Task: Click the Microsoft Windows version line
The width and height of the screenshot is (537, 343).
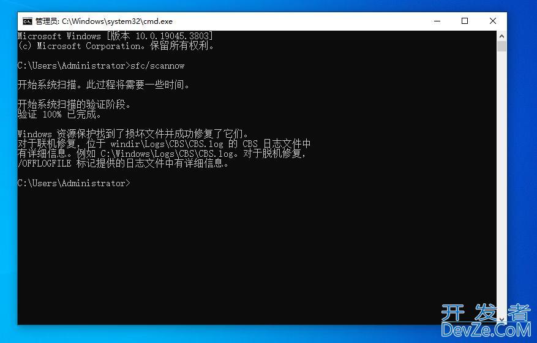Action: tap(115, 36)
